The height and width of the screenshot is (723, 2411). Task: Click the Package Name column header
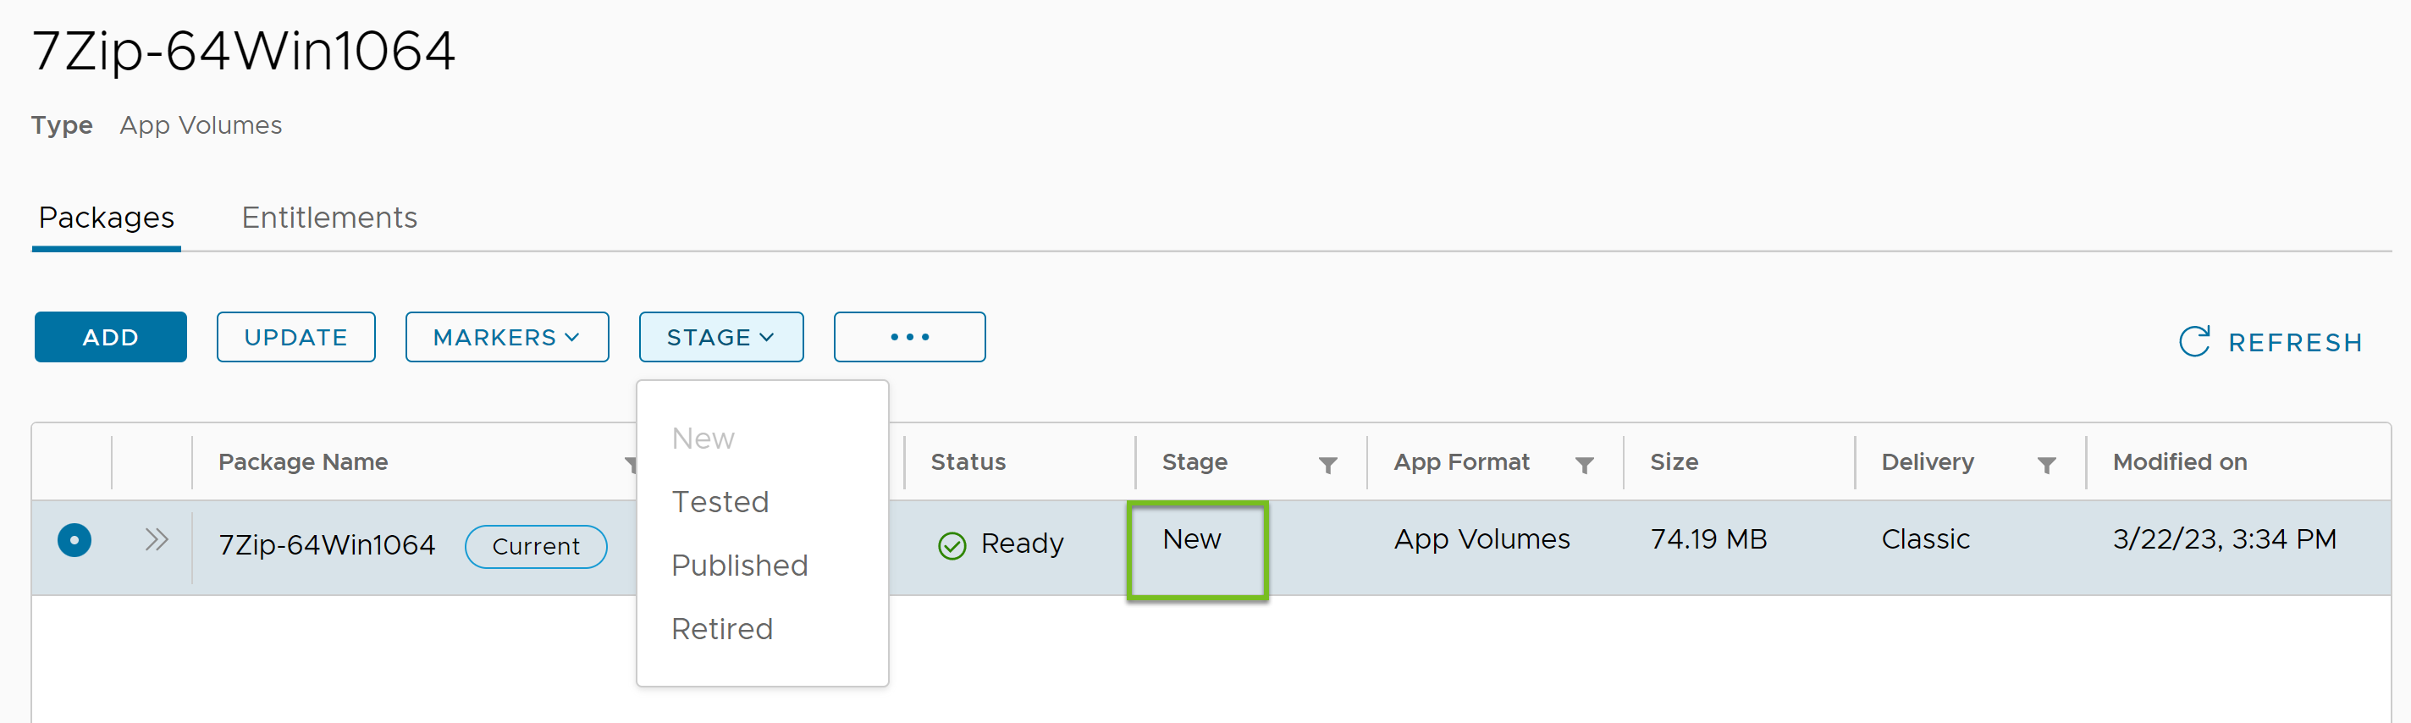tap(302, 461)
